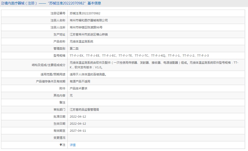Select registration number value 苏械注准20222070982
The image size is (248, 151).
coord(85,13)
